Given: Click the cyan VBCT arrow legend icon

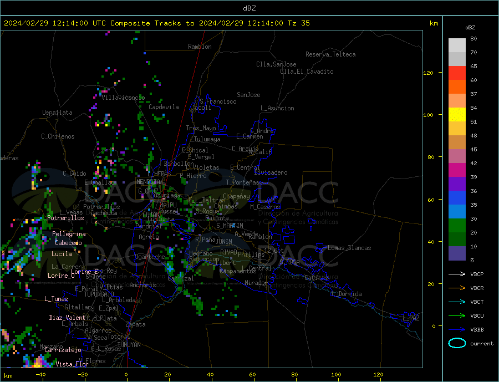Looking at the screenshot, I should tap(457, 302).
